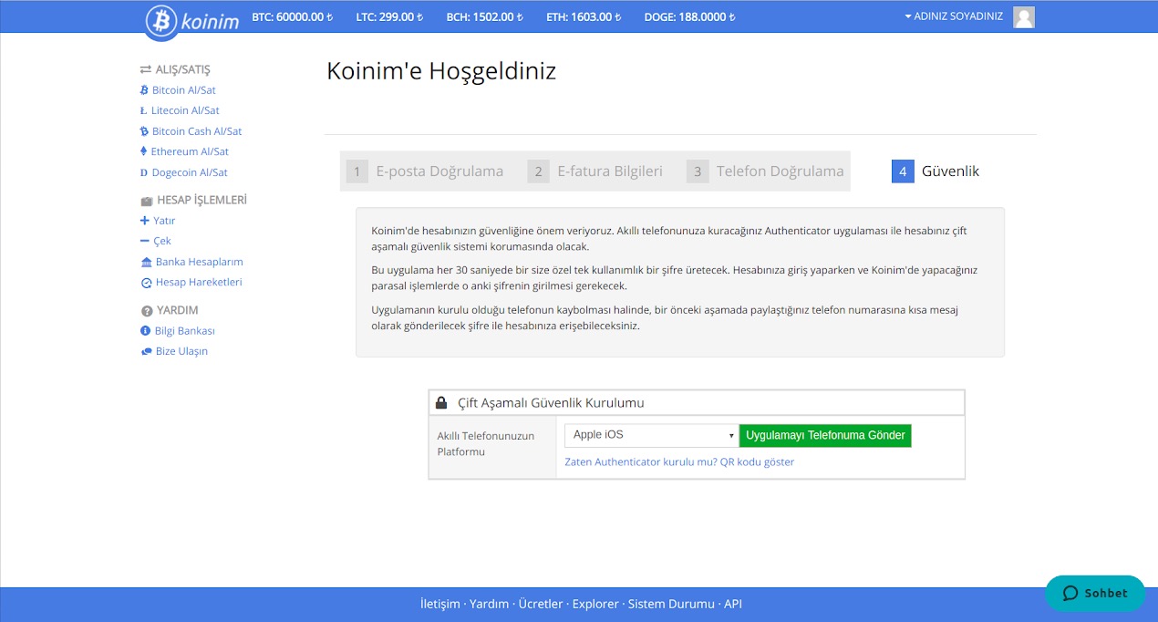Go to step 1 E-posta Doğrulama
Screen dimensions: 1158x622
pos(426,171)
